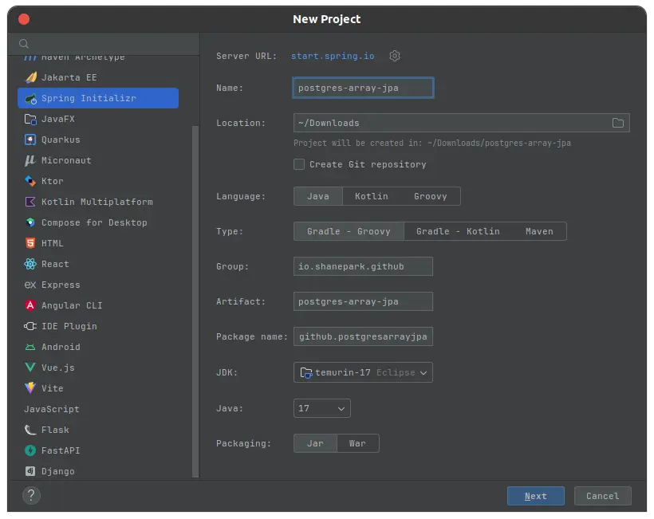Click the React atom icon
This screenshot has width=654, height=519.
coord(30,264)
